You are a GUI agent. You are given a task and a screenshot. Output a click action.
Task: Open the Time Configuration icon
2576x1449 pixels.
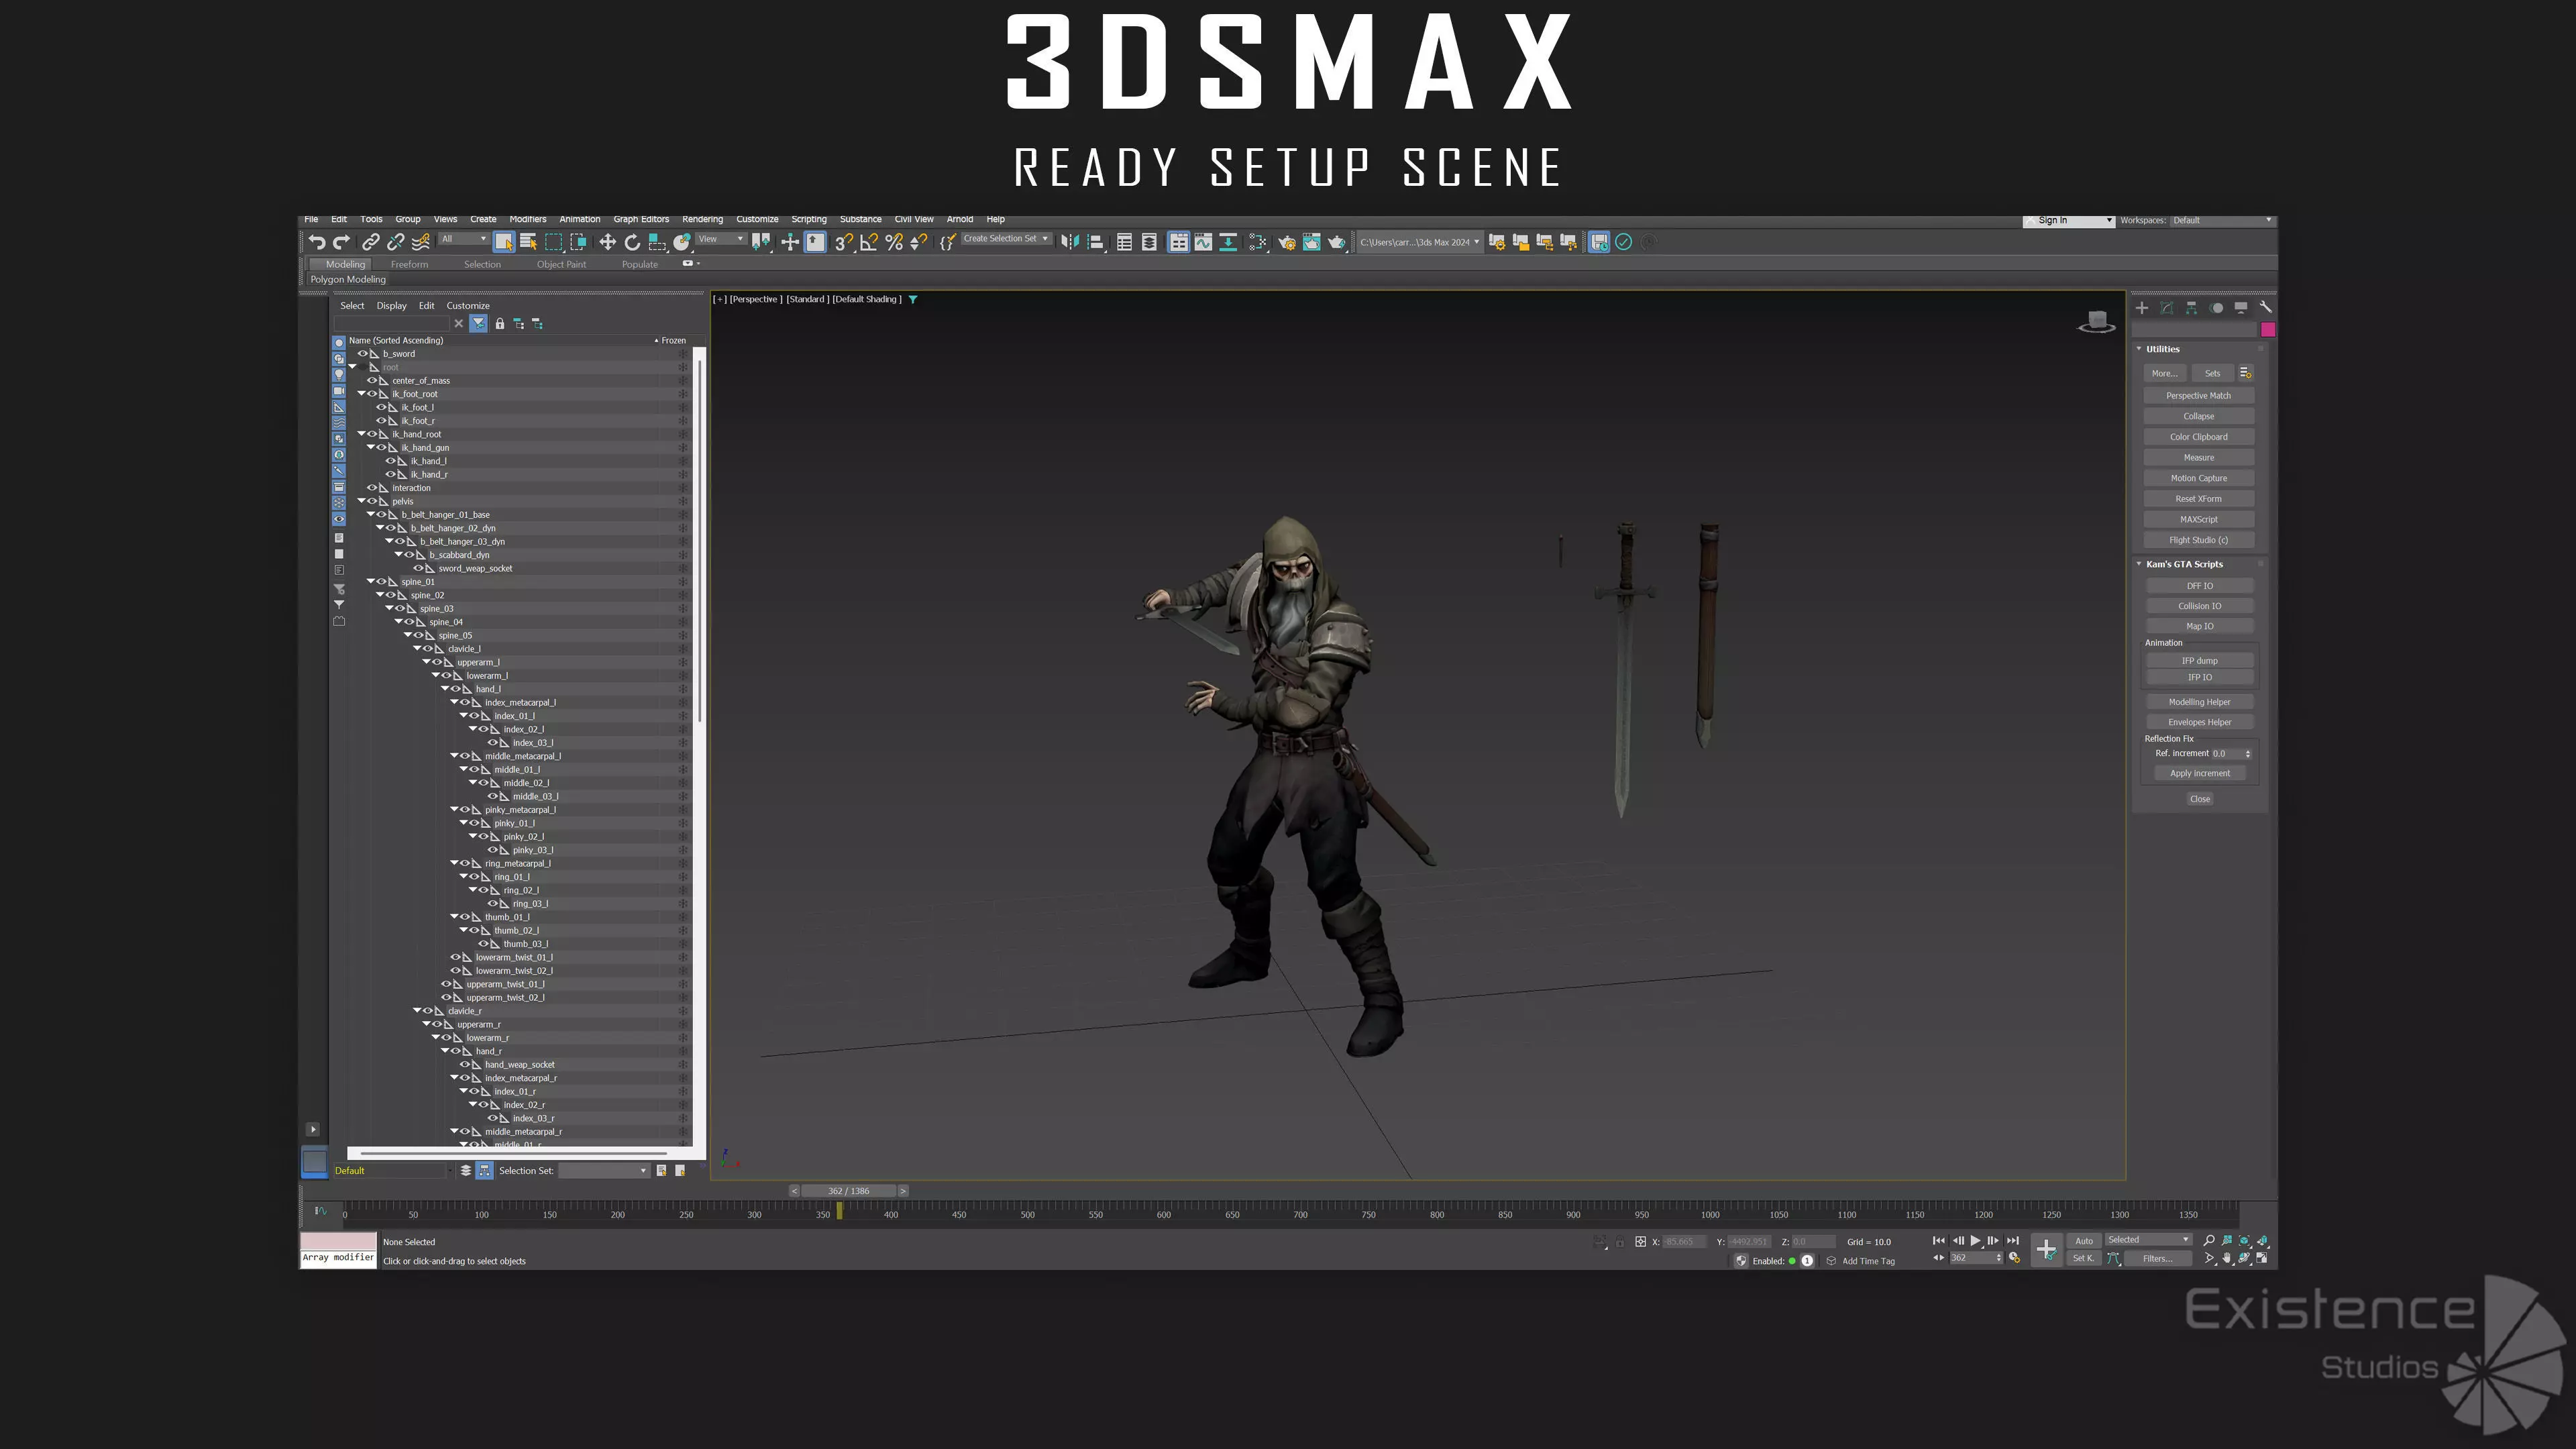[x=2014, y=1258]
